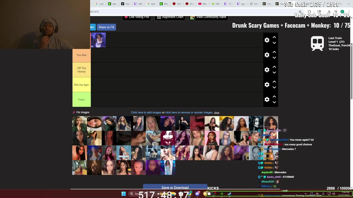353x198 pixels.
Task: Click the remove or reorder images link
Action: coord(189,112)
